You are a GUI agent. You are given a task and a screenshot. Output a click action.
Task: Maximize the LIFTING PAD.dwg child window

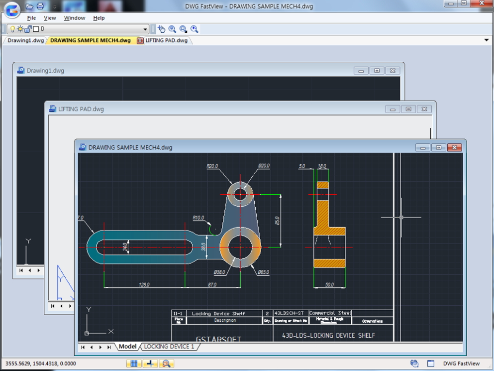tap(408, 109)
